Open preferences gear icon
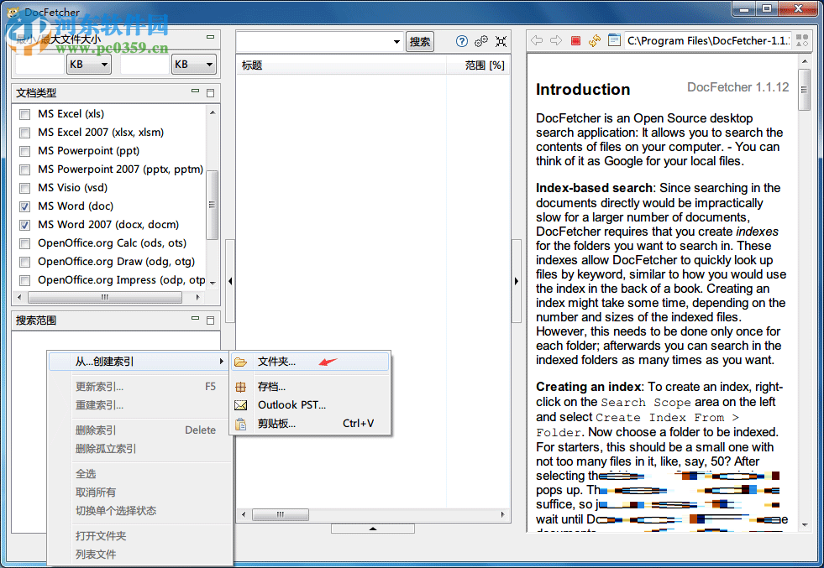This screenshot has width=824, height=568. point(480,41)
